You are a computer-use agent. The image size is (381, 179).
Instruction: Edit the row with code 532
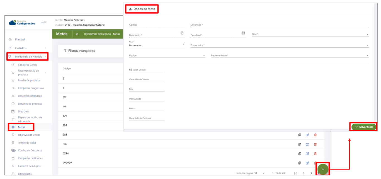307,144
